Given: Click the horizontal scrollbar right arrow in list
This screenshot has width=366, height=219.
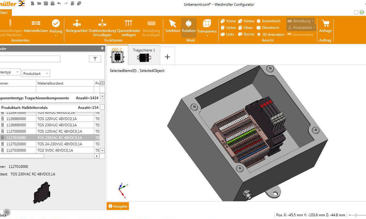Looking at the screenshot, I should (97, 156).
